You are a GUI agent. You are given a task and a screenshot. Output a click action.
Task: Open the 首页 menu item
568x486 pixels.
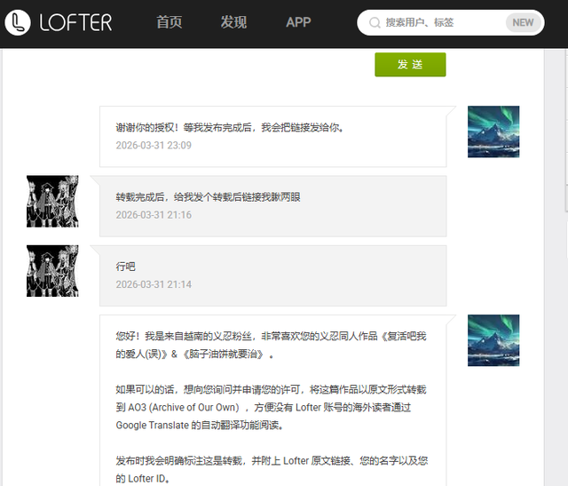(170, 22)
